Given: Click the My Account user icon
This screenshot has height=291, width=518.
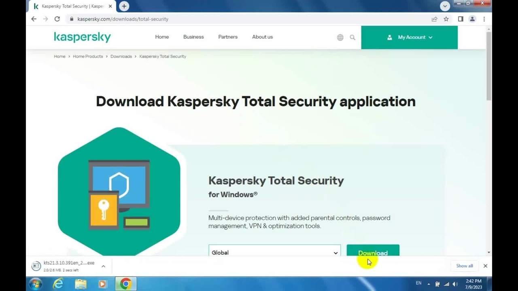Looking at the screenshot, I should point(389,37).
